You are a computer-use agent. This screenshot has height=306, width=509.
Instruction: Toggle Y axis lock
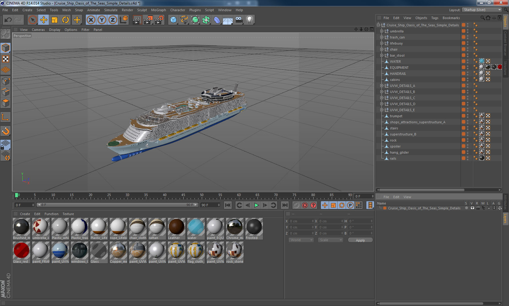102,20
